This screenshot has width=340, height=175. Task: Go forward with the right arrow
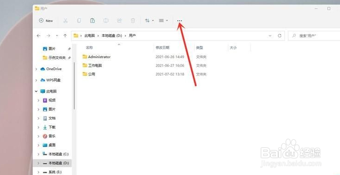pyautogui.click(x=49, y=35)
